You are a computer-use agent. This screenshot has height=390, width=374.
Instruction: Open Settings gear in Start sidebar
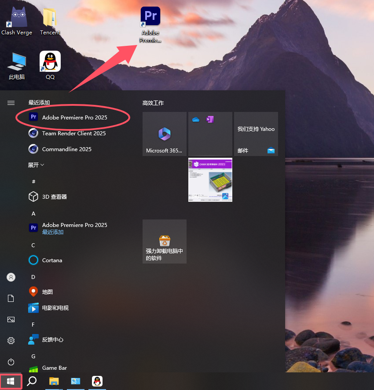(x=11, y=341)
